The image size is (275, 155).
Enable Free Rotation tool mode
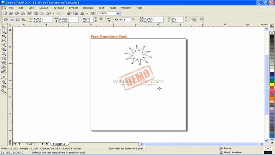(x=6, y=20)
